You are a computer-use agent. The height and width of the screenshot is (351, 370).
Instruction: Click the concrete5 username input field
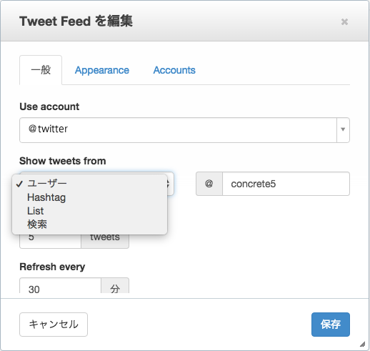286,184
